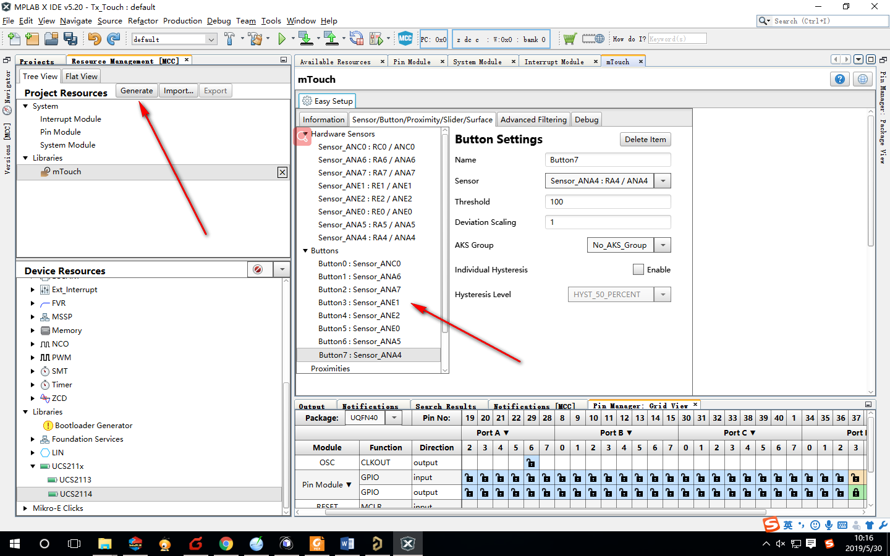This screenshot has height=556, width=890.
Task: Click the Run Project play icon
Action: pos(282,39)
